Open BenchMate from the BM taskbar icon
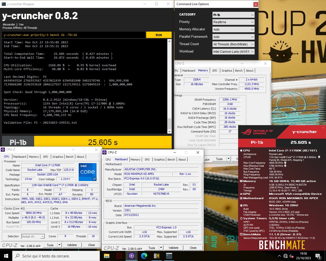The height and width of the screenshot is (261, 326). (x=156, y=256)
